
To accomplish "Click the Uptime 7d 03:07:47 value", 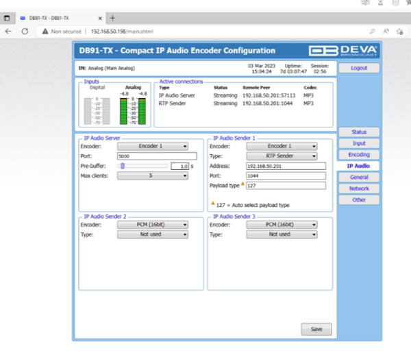I will (x=293, y=71).
